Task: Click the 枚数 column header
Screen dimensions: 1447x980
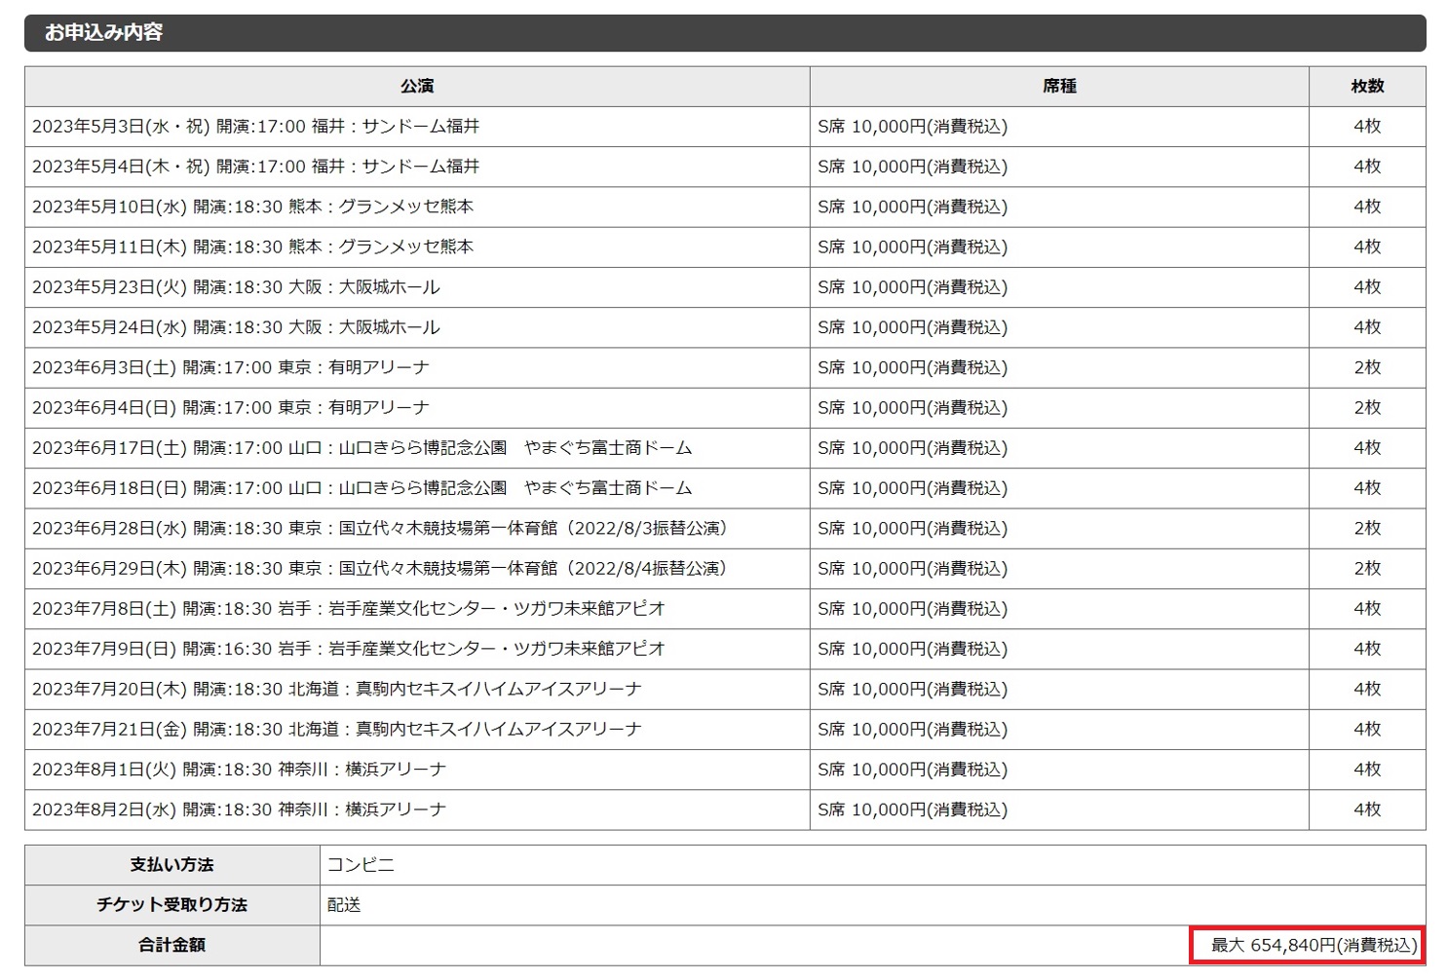Action: pyautogui.click(x=1367, y=87)
